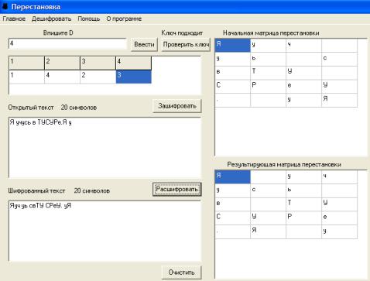Click the application icon in the title bar
Image resolution: width=370 pixels, height=281 pixels.
click(x=5, y=6)
